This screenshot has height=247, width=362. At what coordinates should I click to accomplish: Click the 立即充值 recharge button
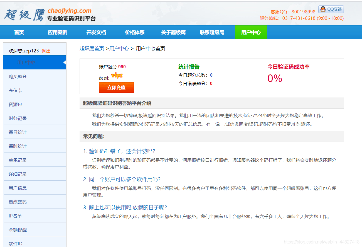tap(116, 88)
